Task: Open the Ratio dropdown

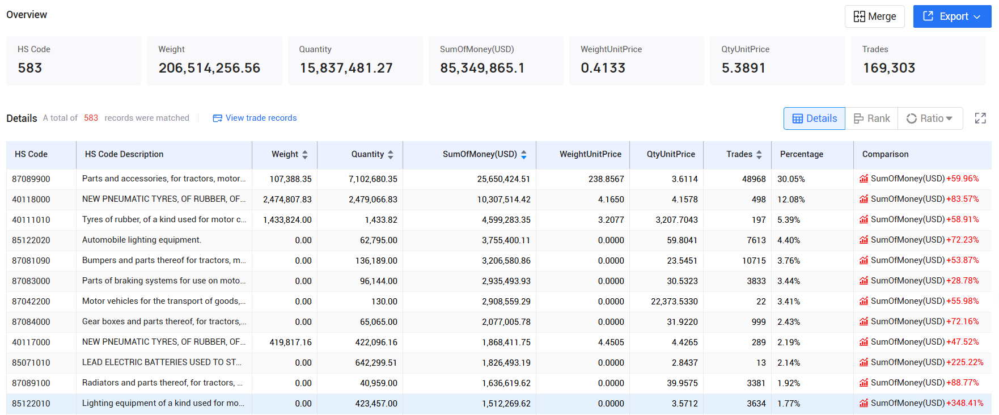Action: 930,118
